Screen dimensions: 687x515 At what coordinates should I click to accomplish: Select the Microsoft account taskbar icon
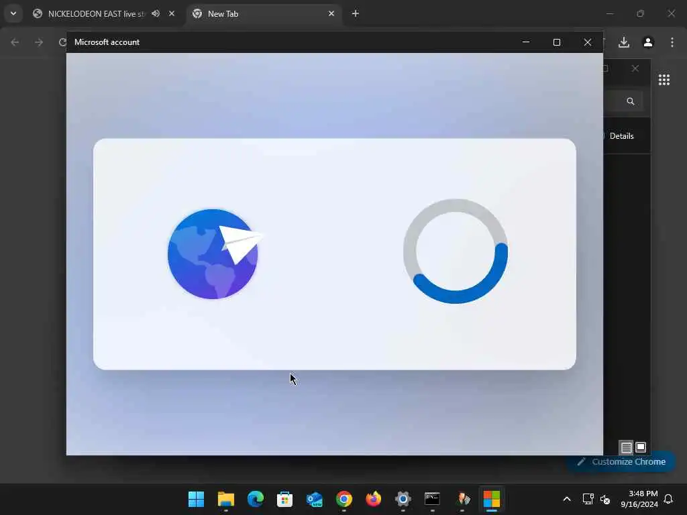click(492, 499)
